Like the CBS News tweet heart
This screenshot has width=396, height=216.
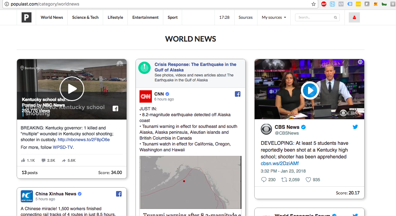click(308, 180)
